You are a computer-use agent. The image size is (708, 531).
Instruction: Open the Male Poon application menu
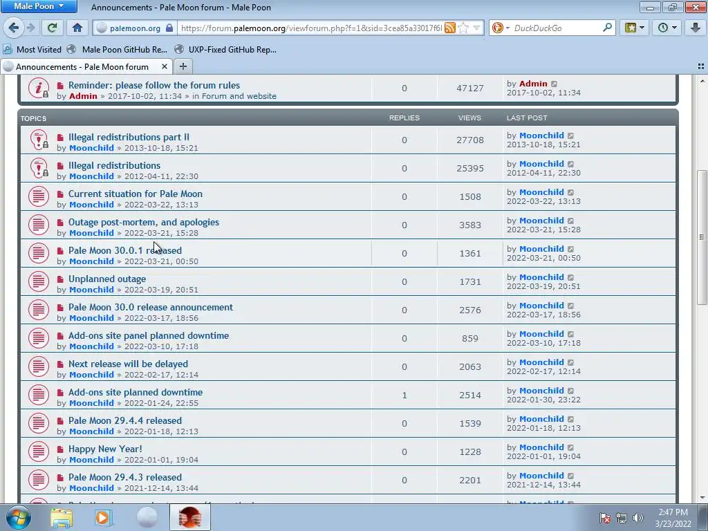[39, 6]
